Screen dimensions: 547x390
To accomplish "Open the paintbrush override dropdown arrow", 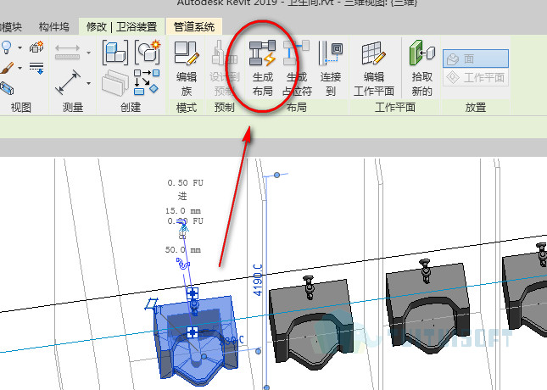I will [20, 68].
